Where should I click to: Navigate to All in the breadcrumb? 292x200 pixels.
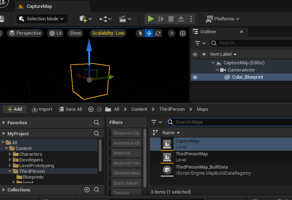(x=117, y=109)
